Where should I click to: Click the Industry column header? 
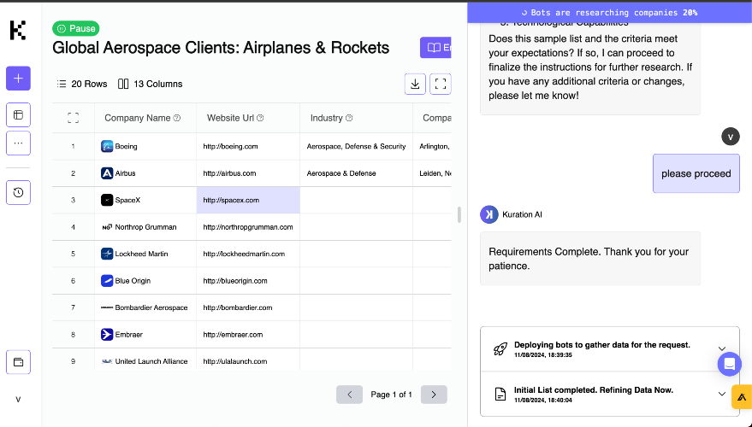[x=357, y=118]
